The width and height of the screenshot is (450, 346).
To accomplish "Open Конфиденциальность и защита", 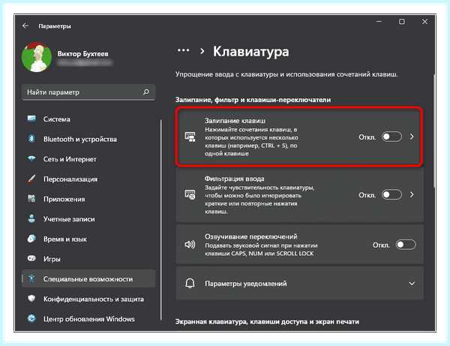I will coord(88,299).
